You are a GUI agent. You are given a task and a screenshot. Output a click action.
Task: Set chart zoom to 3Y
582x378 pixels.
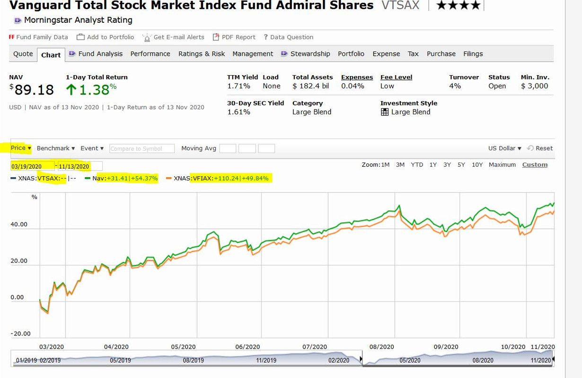click(447, 165)
